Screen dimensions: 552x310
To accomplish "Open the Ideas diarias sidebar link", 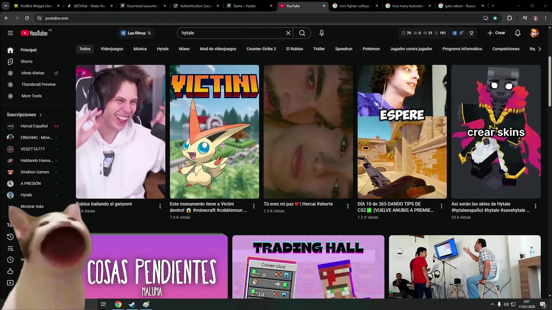I will pyautogui.click(x=33, y=73).
